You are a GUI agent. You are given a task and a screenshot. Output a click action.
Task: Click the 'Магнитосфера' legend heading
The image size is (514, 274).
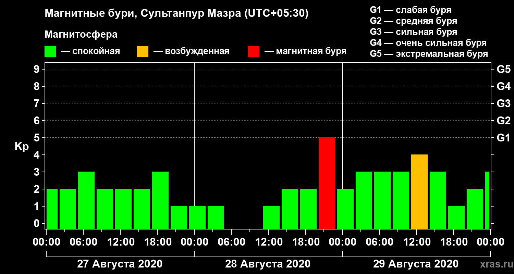click(81, 35)
